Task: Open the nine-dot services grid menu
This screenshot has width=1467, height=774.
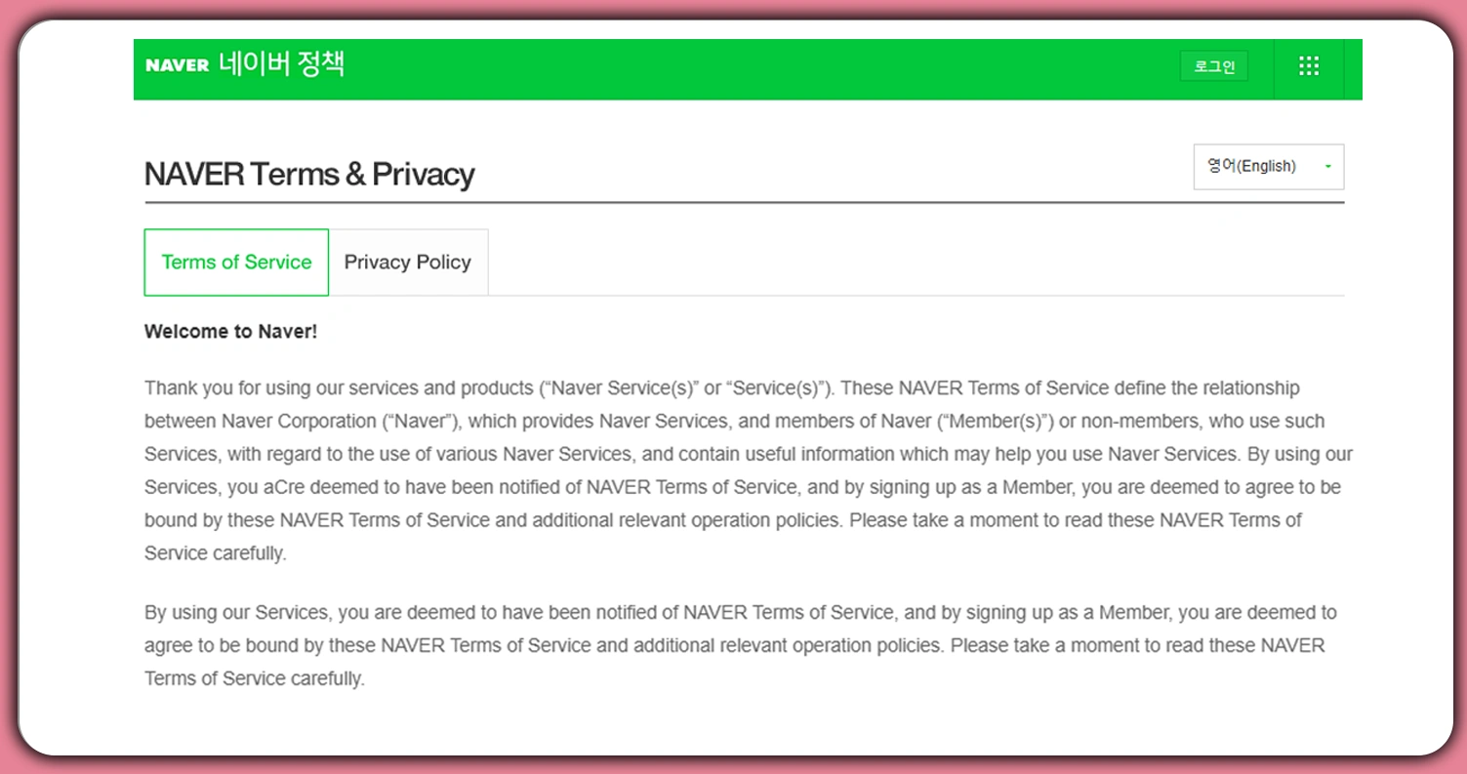Action: [x=1309, y=66]
